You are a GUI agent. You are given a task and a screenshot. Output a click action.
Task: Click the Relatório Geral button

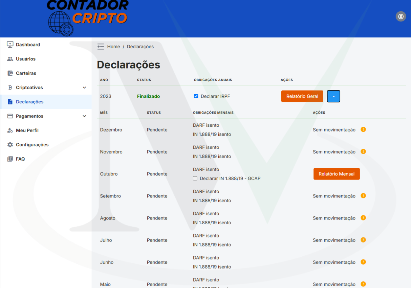pyautogui.click(x=302, y=96)
